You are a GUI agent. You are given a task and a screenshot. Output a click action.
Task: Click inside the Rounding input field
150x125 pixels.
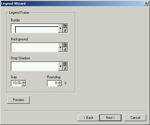point(52,83)
